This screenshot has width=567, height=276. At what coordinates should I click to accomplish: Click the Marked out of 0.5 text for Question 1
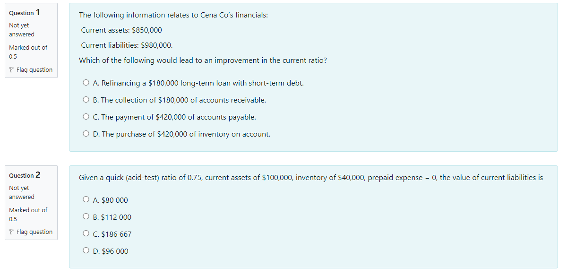[x=28, y=52]
